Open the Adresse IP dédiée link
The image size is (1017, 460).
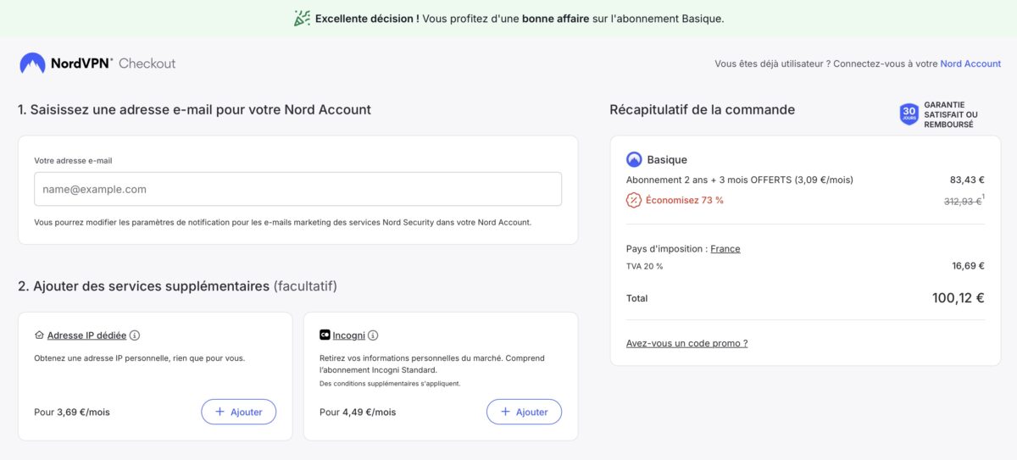86,335
